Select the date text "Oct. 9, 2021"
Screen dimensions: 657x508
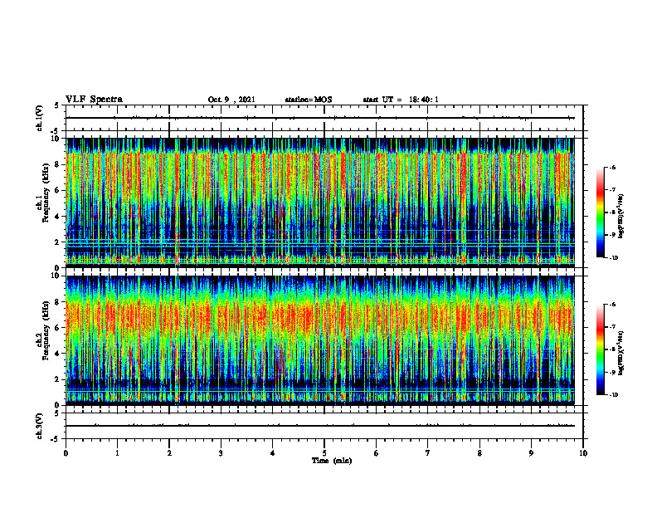231,100
